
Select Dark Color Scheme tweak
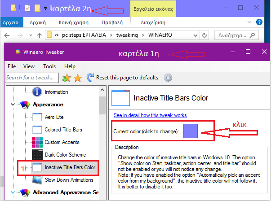pos(65,155)
